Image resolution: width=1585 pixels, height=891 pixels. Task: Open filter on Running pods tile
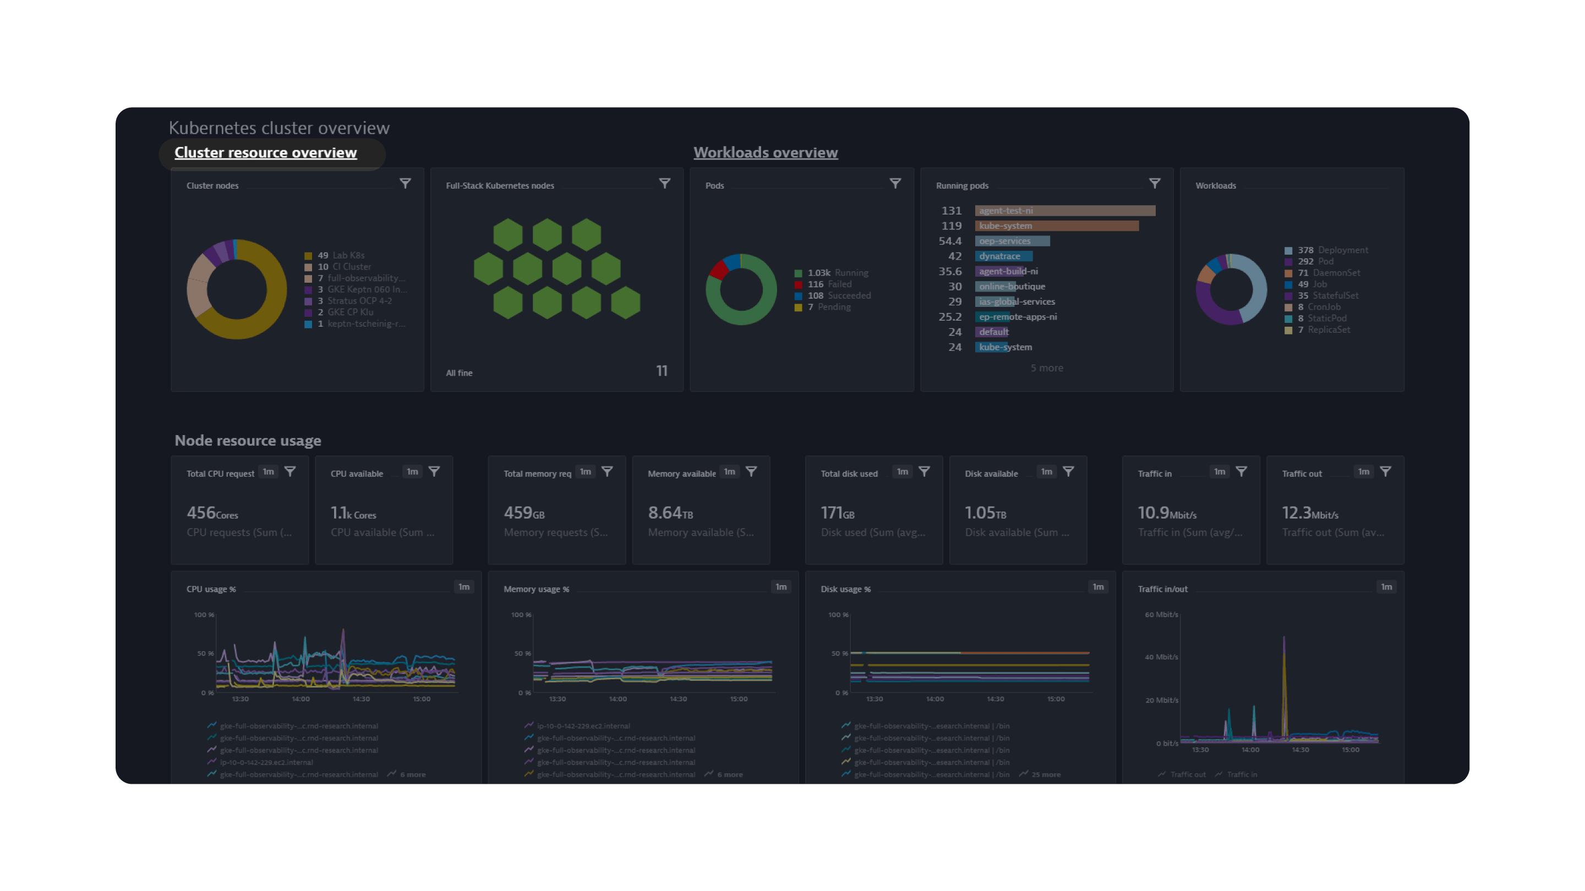tap(1155, 183)
